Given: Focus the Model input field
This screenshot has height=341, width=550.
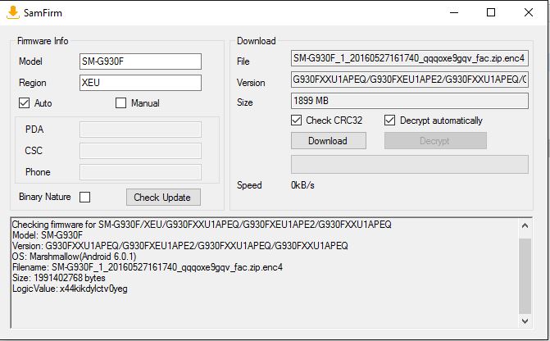Looking at the screenshot, I should pos(141,61).
